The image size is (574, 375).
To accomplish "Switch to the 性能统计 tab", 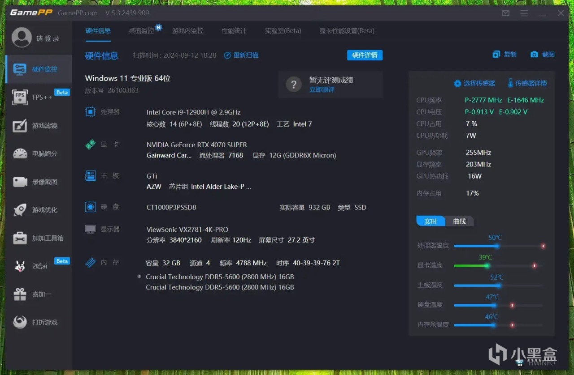I will 234,31.
